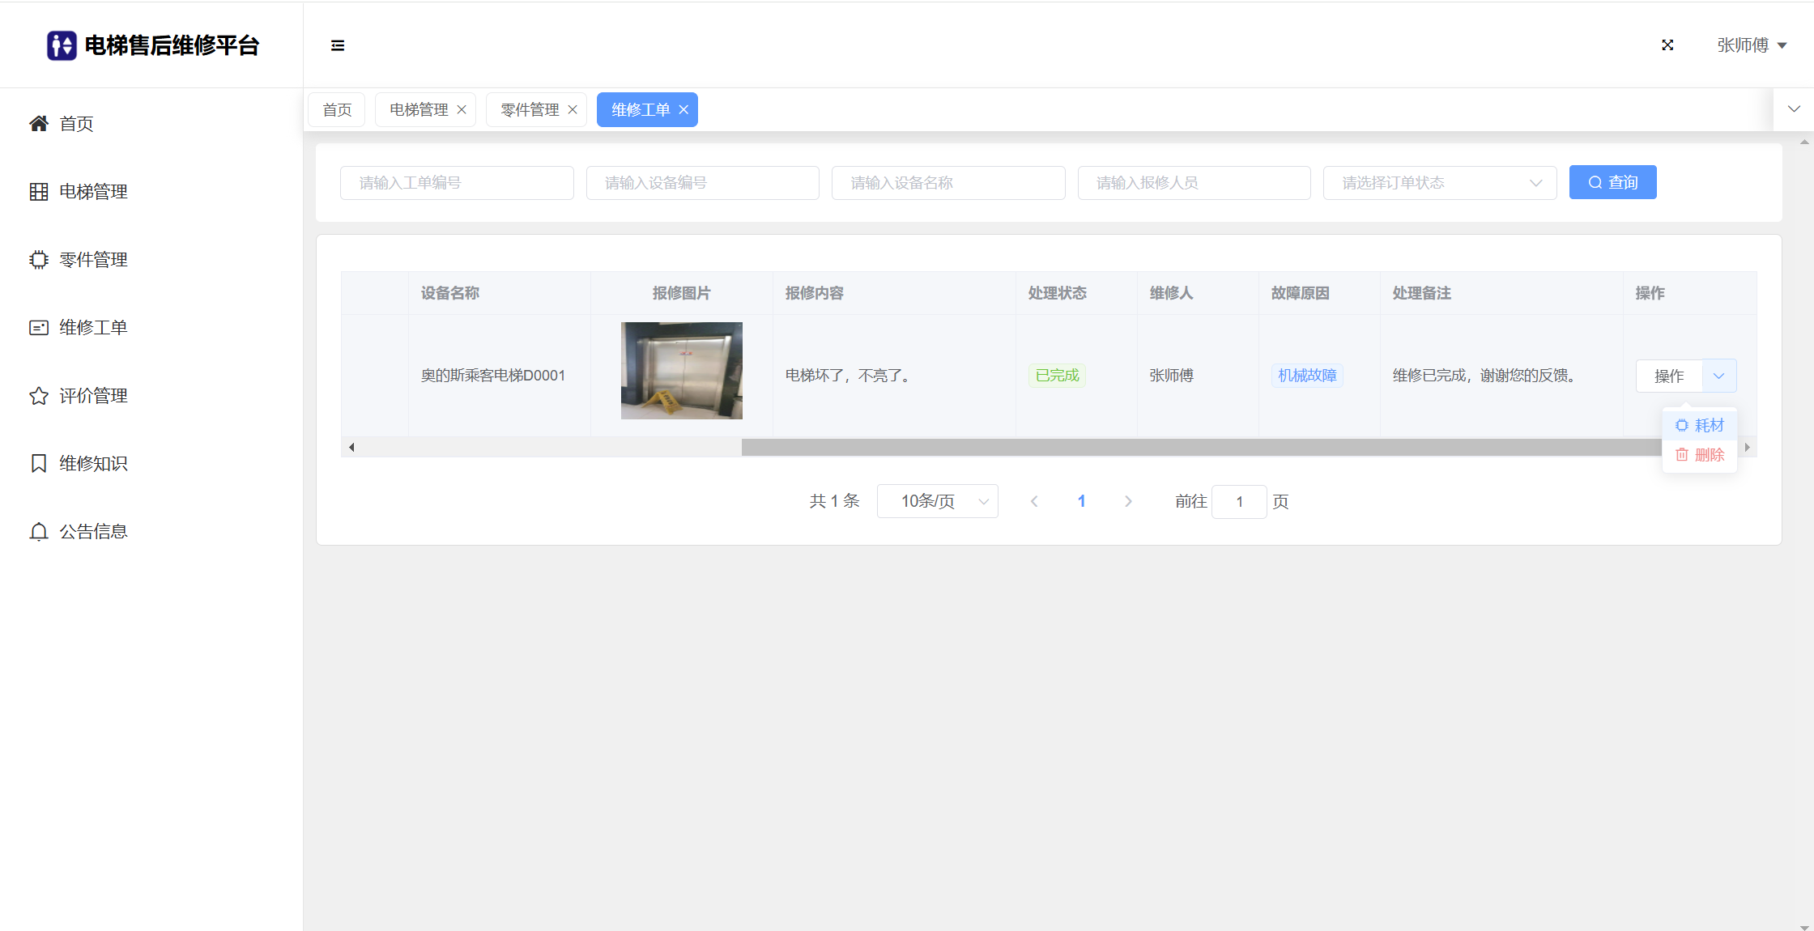Open the elevator repair photo thumbnail
1814x931 pixels.
pos(681,371)
